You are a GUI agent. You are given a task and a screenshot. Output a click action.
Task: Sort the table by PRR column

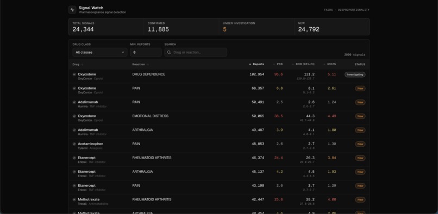pyautogui.click(x=278, y=64)
